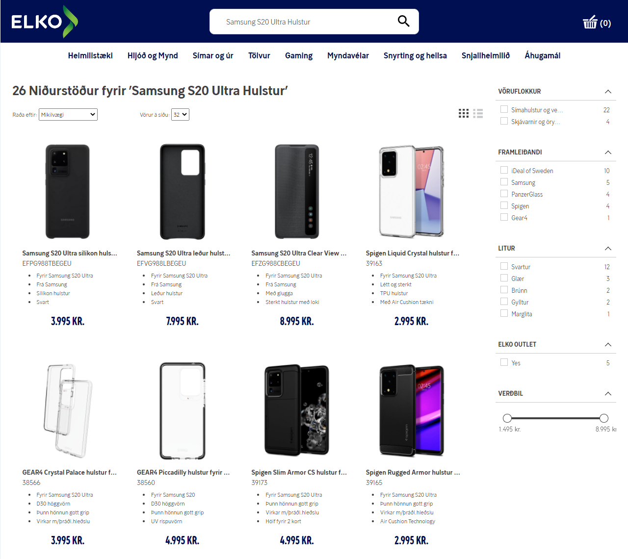Screen dimensions: 628x559
Task: Switch to list view layout
Action: (478, 113)
